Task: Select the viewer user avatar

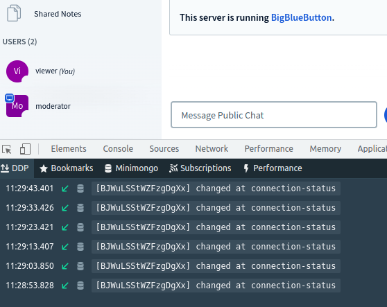Action: (x=17, y=71)
